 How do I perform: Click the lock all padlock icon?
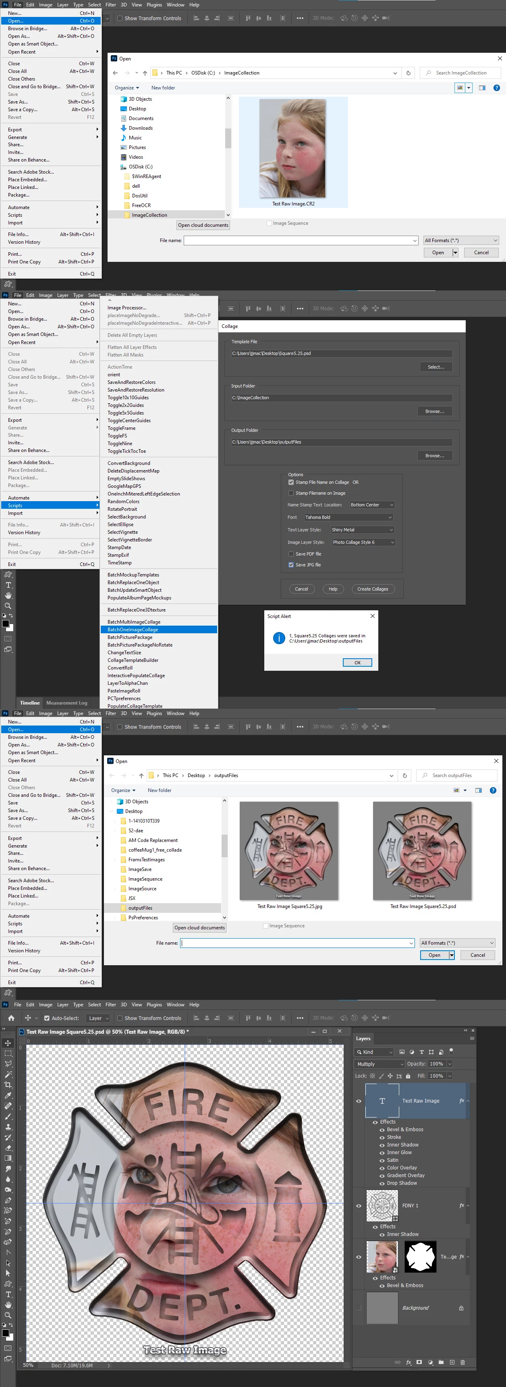(x=408, y=1076)
